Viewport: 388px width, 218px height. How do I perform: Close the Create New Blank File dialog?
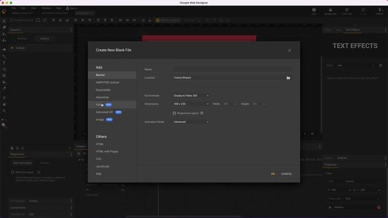[x=290, y=50]
